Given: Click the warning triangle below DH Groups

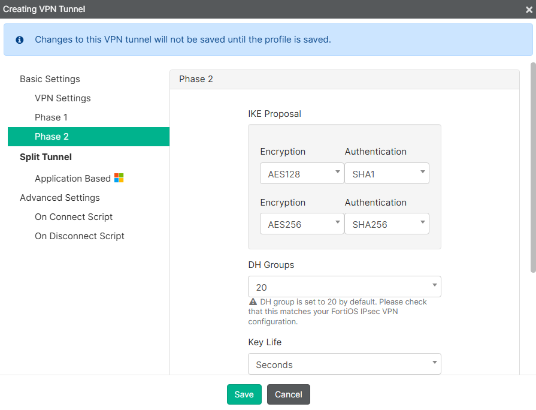Looking at the screenshot, I should point(252,302).
